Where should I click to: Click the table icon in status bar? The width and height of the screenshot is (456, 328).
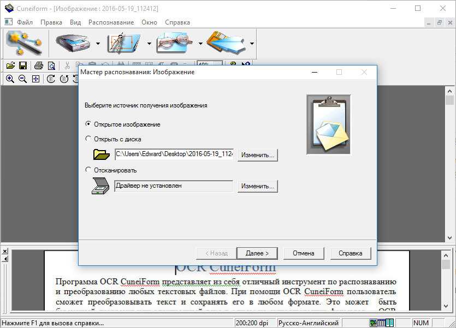[x=381, y=323]
